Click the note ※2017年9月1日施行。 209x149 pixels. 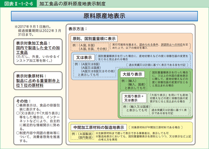click(33, 27)
